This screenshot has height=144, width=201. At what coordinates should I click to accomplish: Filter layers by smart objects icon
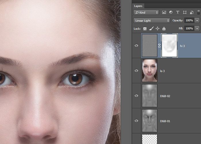pyautogui.click(x=192, y=12)
